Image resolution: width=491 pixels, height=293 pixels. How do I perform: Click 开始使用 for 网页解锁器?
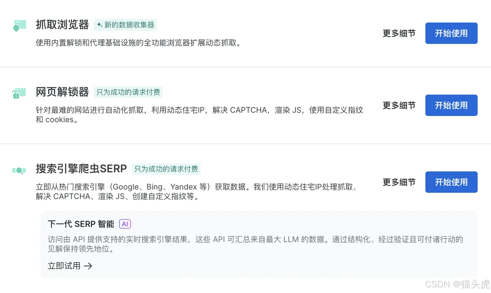coord(451,105)
